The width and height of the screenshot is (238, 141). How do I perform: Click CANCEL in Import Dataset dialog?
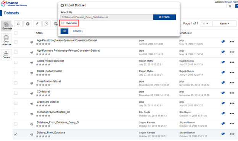[78, 31]
